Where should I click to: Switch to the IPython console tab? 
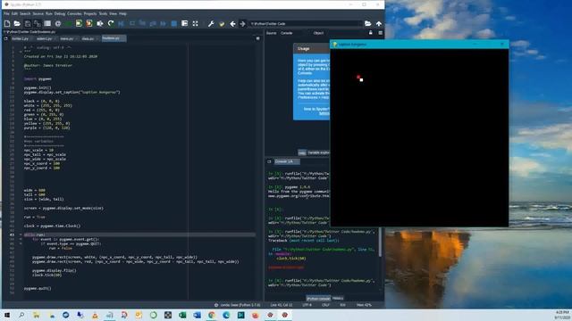318,298
